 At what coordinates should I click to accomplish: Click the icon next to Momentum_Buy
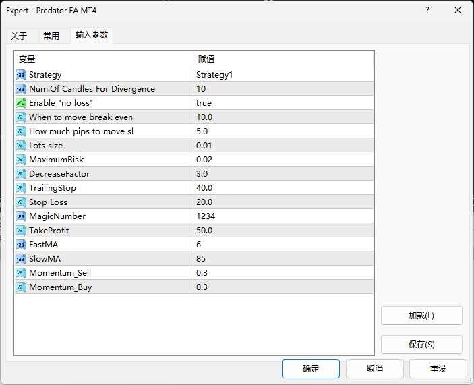21,287
